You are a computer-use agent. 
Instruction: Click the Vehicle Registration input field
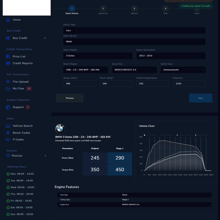point(152,84)
